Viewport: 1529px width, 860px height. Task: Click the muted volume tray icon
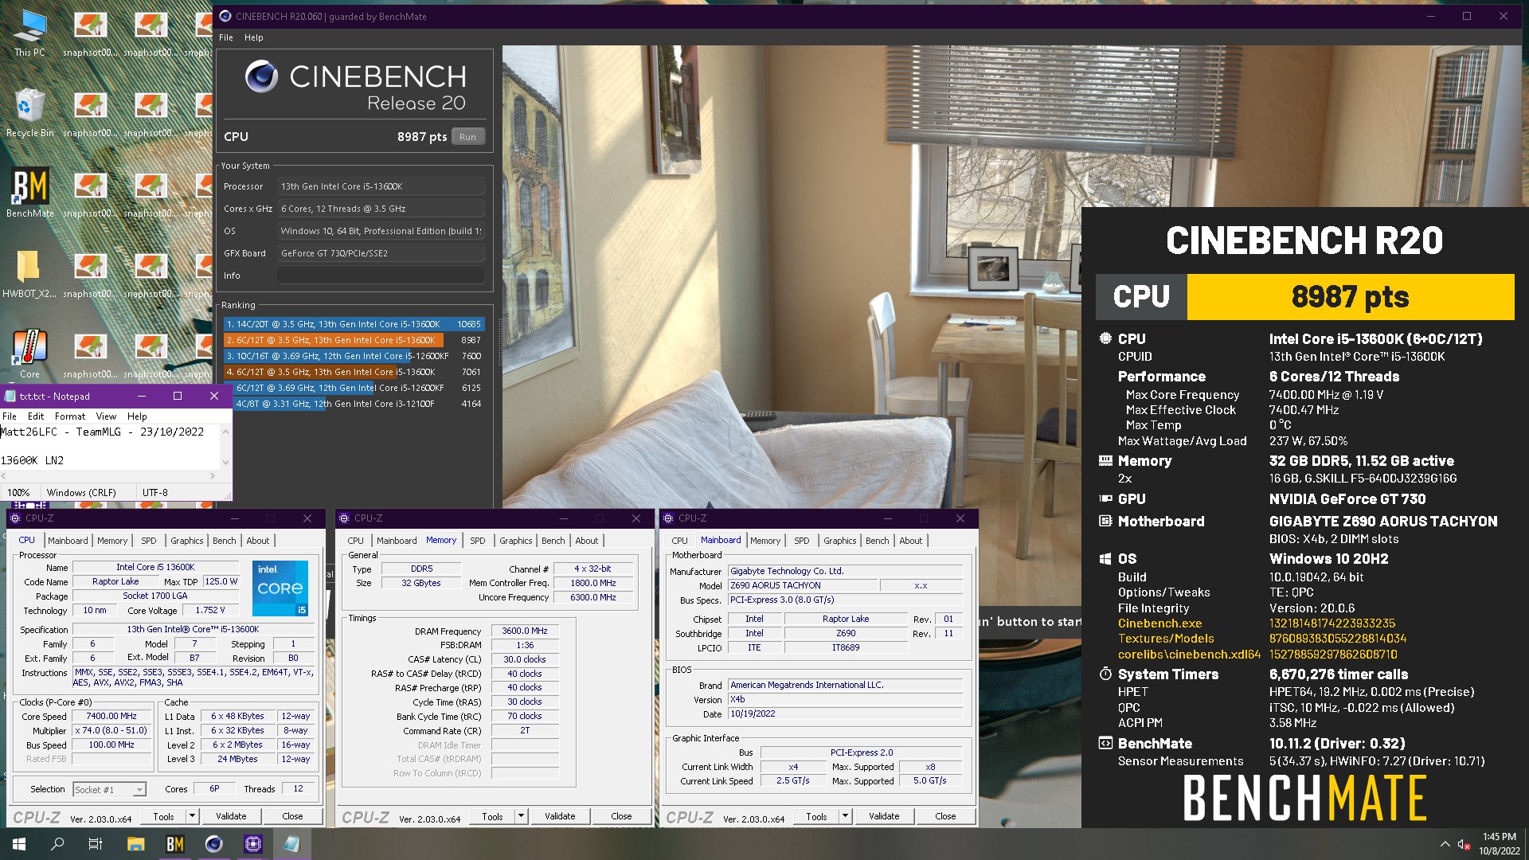tap(1464, 844)
